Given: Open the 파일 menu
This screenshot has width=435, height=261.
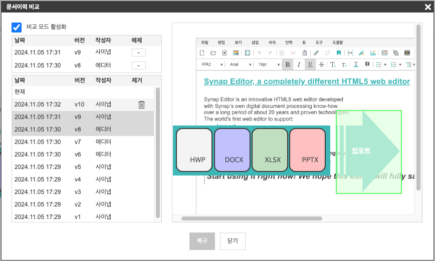Looking at the screenshot, I should tap(204, 42).
